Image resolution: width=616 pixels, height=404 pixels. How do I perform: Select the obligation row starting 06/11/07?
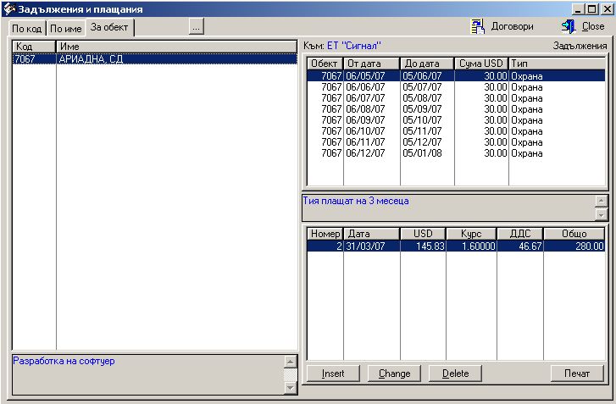pos(456,141)
